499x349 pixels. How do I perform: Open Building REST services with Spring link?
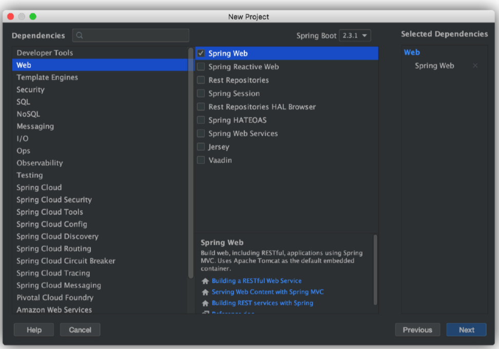262,303
